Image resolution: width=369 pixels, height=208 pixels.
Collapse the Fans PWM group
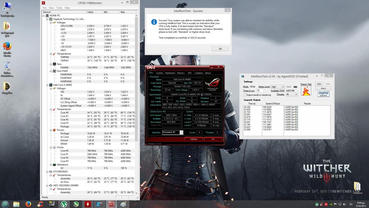click(51, 71)
